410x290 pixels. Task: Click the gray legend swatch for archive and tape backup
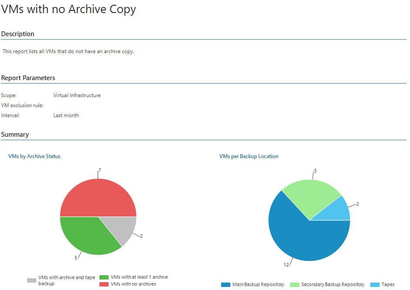tap(32, 280)
